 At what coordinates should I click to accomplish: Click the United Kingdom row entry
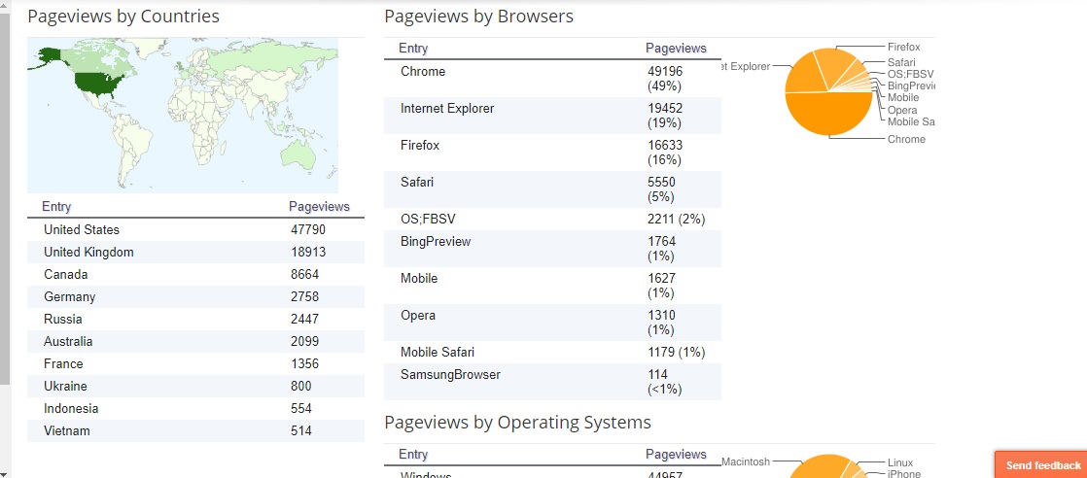coord(88,253)
